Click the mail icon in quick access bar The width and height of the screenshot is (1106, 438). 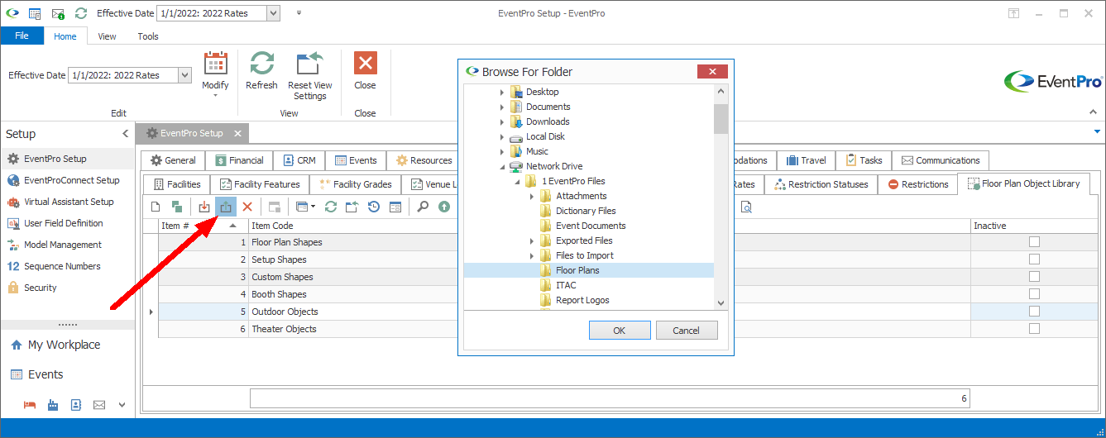click(58, 13)
